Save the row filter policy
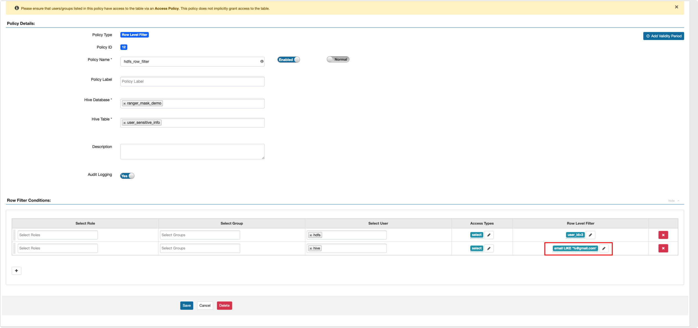The image size is (698, 328). [x=186, y=305]
